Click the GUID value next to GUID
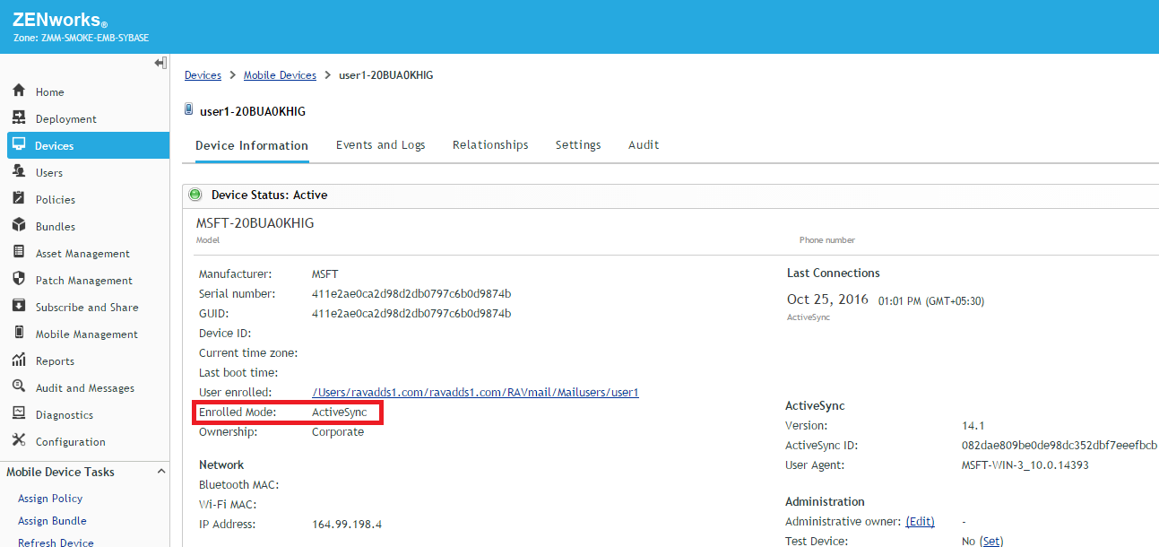Image resolution: width=1159 pixels, height=547 pixels. [x=411, y=314]
